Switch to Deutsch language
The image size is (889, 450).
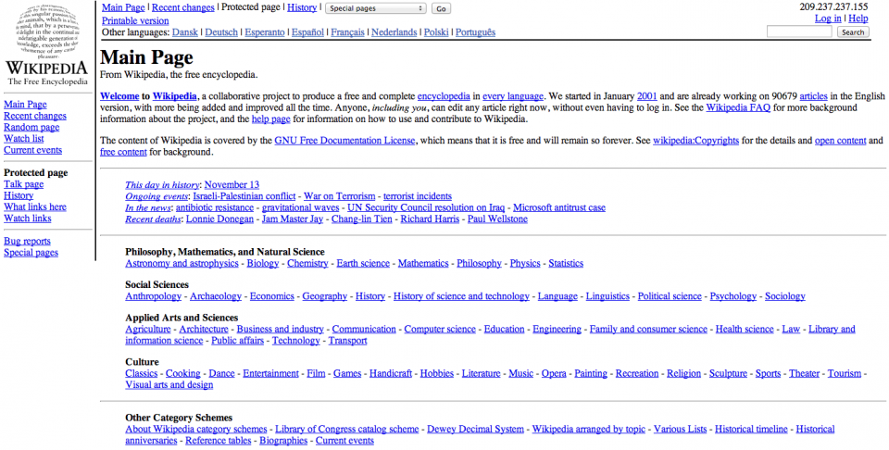[x=221, y=32]
